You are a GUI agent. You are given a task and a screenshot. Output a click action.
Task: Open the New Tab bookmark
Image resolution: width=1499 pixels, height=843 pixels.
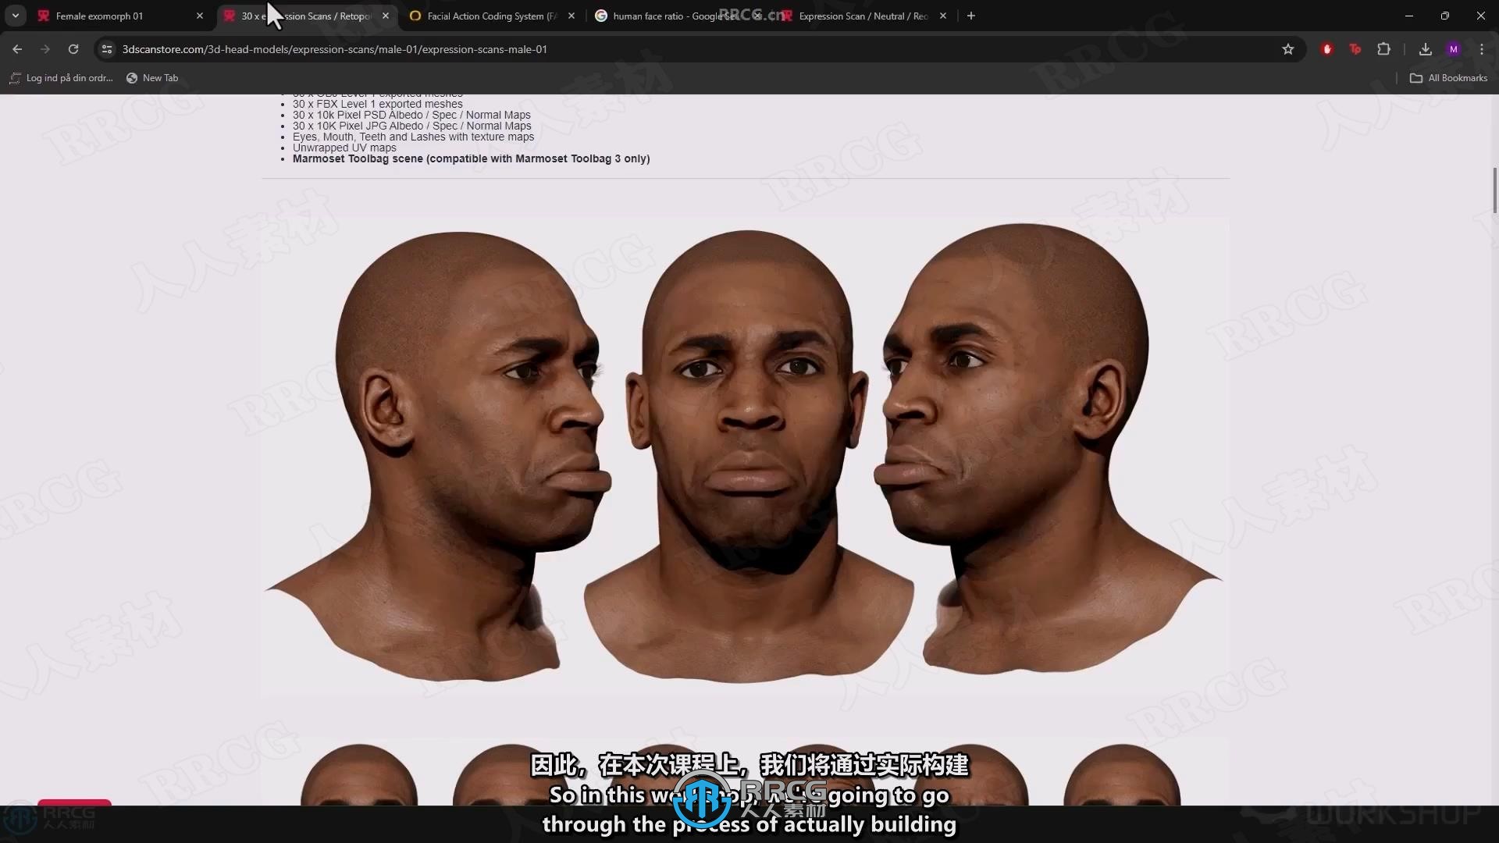pos(152,78)
